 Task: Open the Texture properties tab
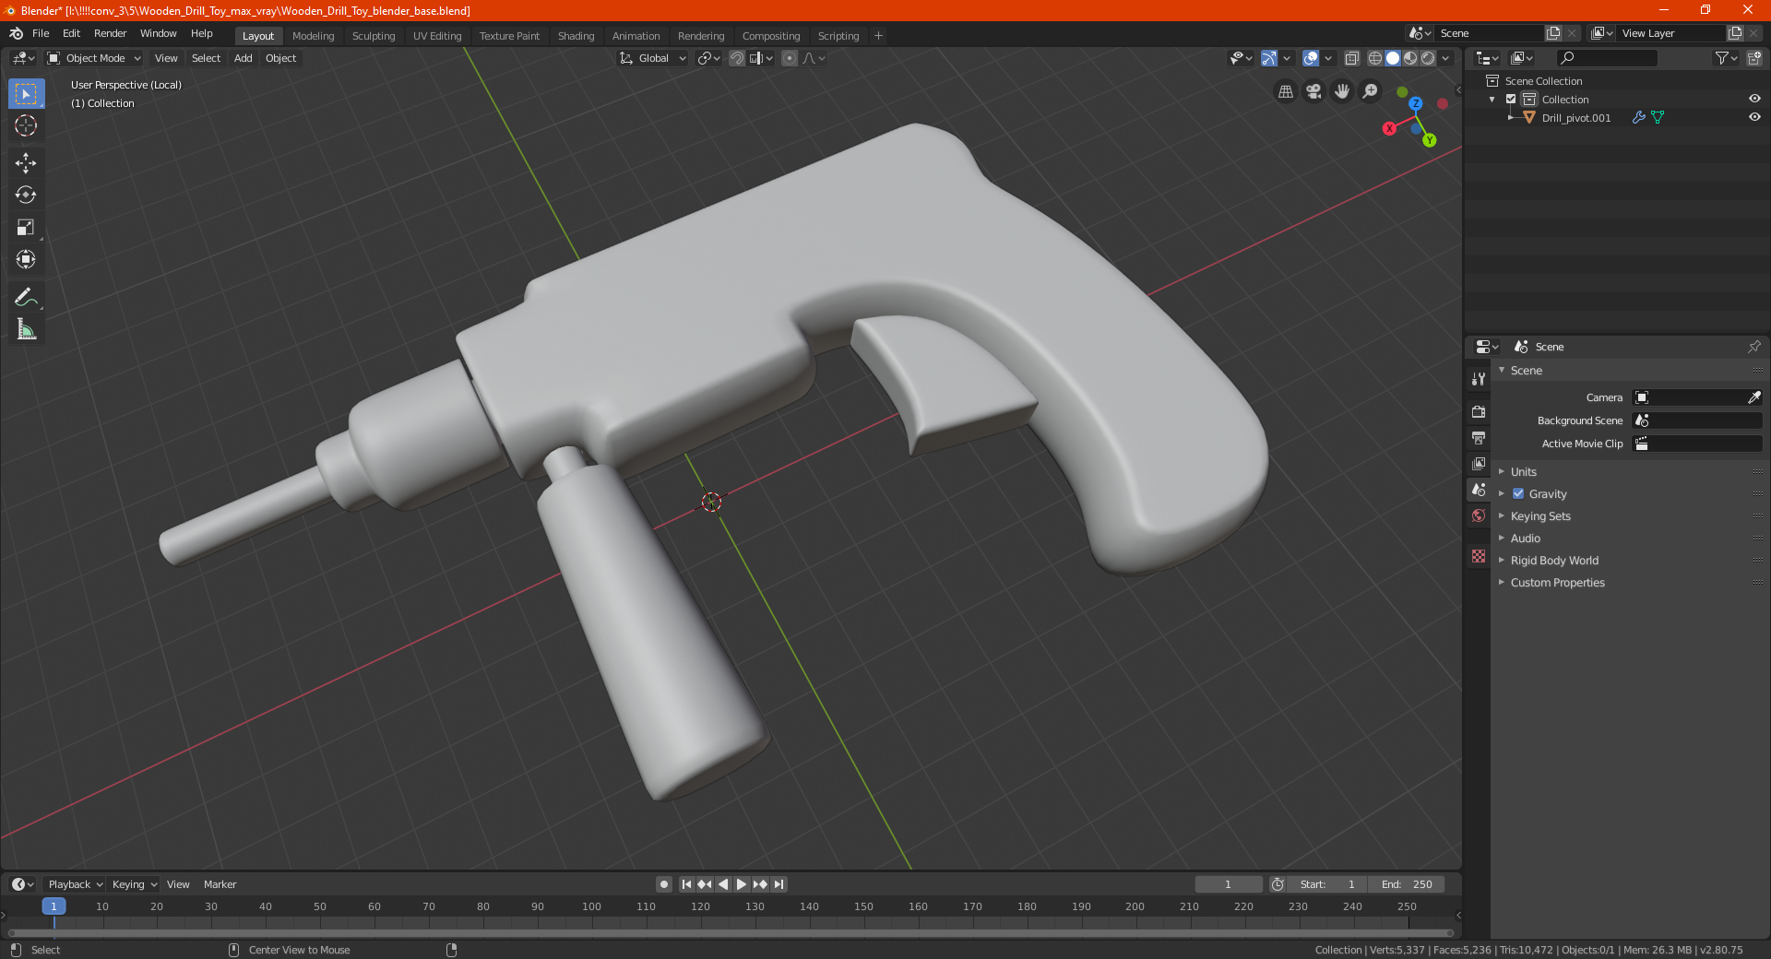(1479, 556)
